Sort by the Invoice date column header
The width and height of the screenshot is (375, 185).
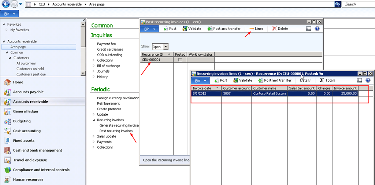click(x=206, y=88)
